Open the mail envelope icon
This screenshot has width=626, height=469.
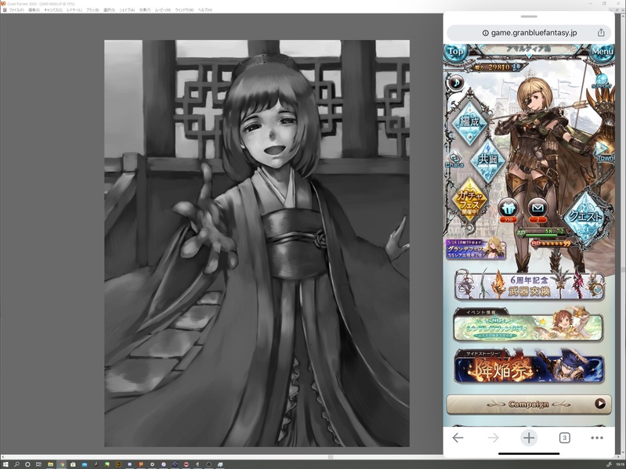coord(537,209)
